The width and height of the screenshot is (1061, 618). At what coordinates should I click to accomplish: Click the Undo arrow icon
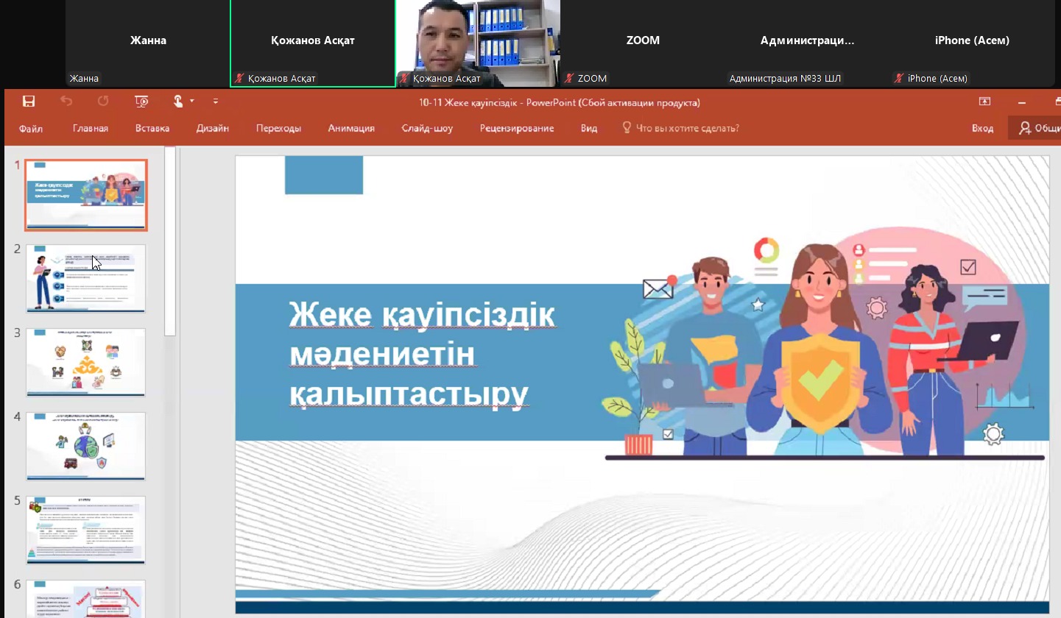(x=66, y=102)
